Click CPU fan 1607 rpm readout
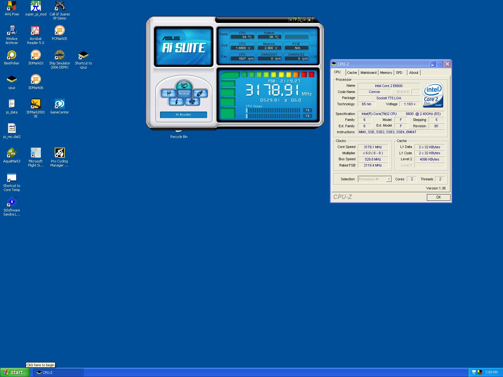Viewport: 503px width, 377px height. (242, 58)
